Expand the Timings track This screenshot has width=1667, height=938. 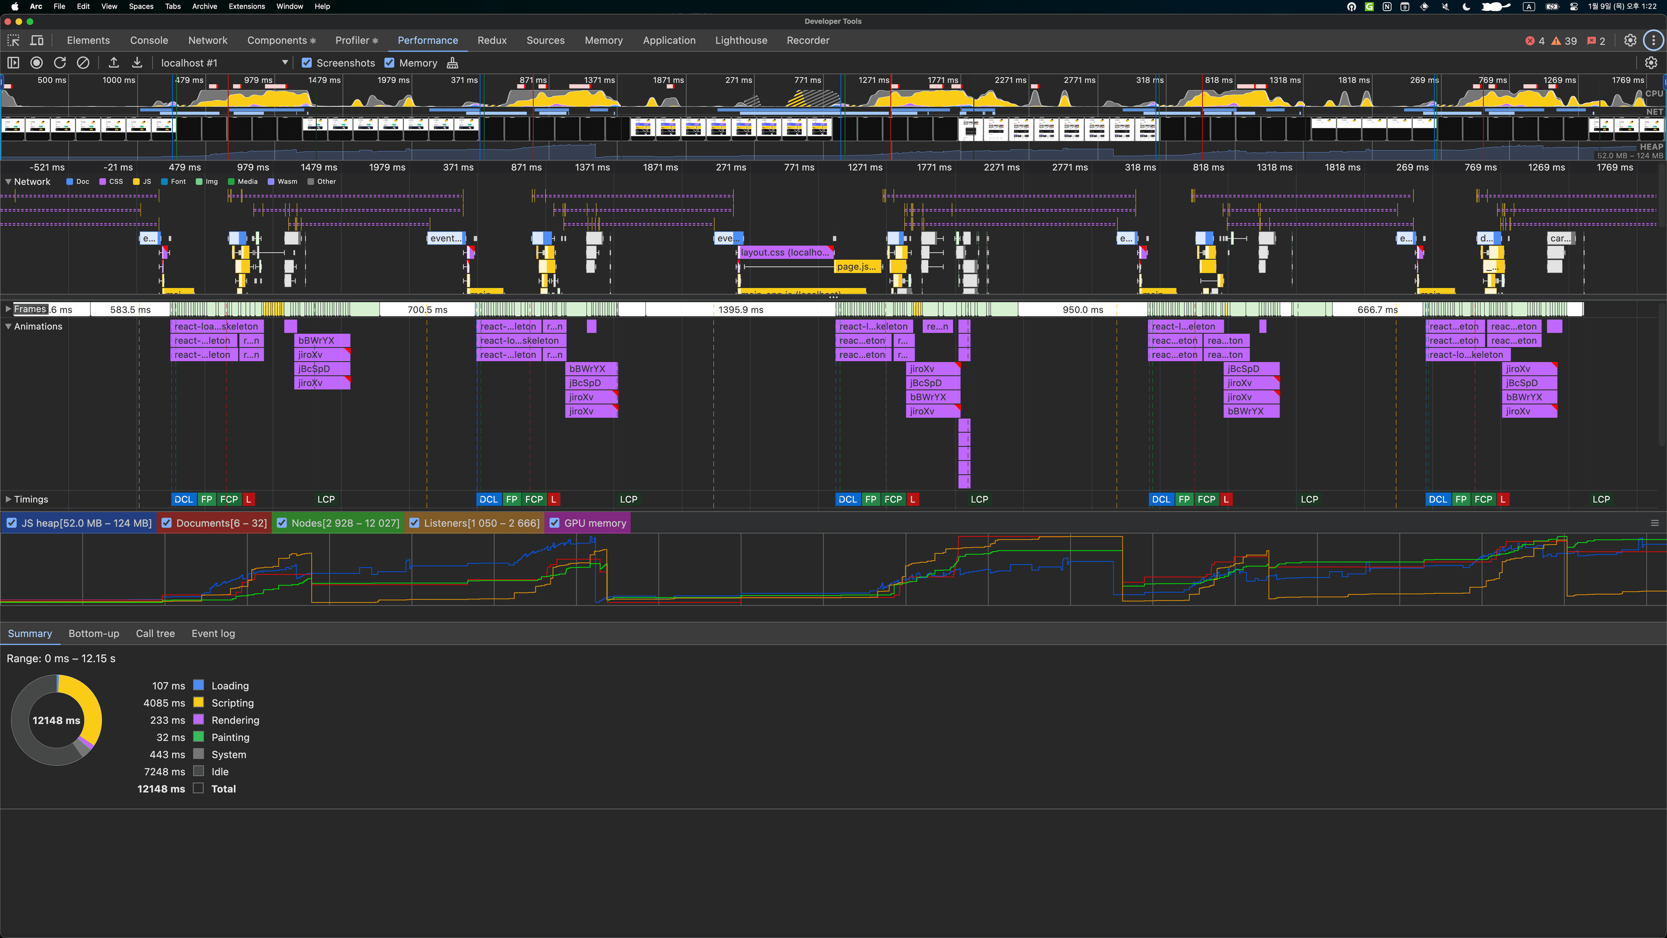8,499
